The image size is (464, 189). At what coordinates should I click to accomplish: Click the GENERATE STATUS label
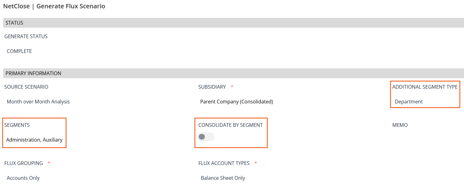tap(26, 36)
